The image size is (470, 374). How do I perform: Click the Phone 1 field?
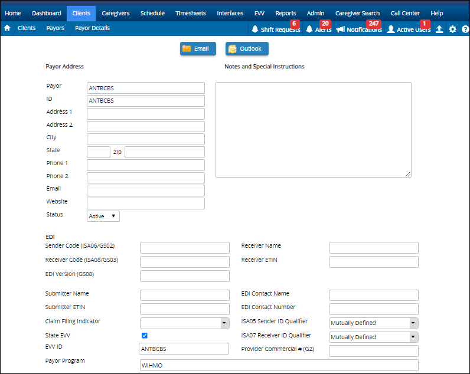click(x=146, y=165)
